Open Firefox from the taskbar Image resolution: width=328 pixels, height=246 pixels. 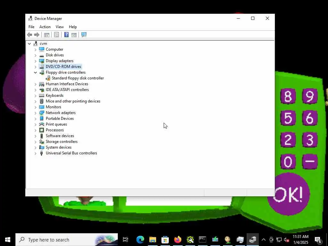coord(177,240)
